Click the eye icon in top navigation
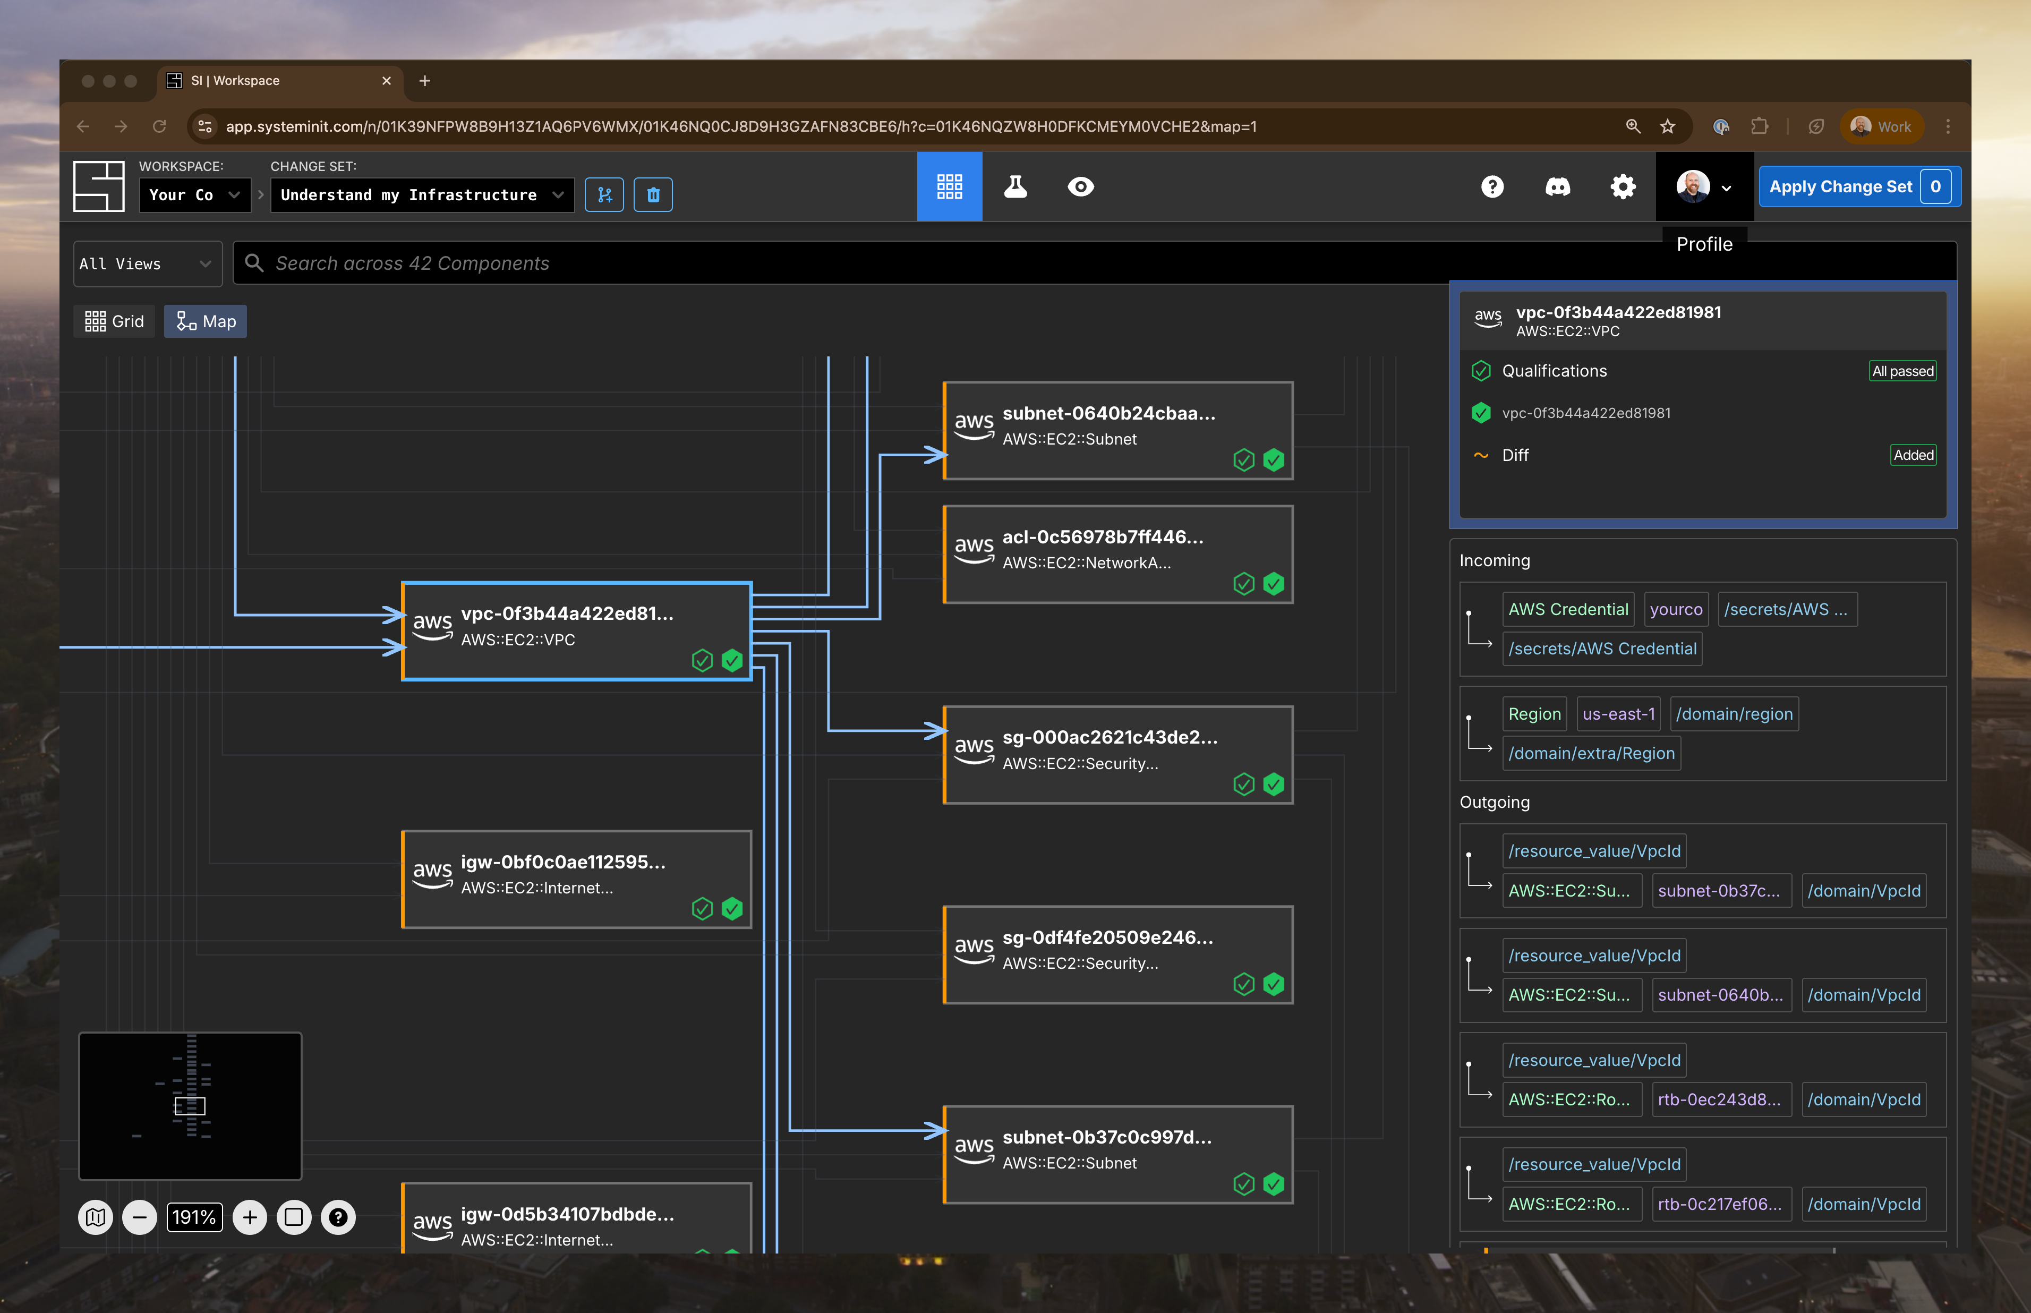 [1080, 187]
